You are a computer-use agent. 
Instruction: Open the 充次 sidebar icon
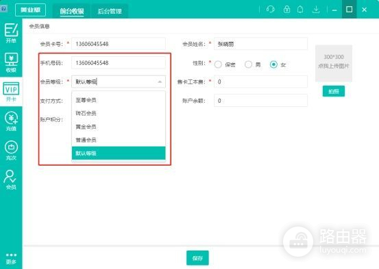(11, 151)
